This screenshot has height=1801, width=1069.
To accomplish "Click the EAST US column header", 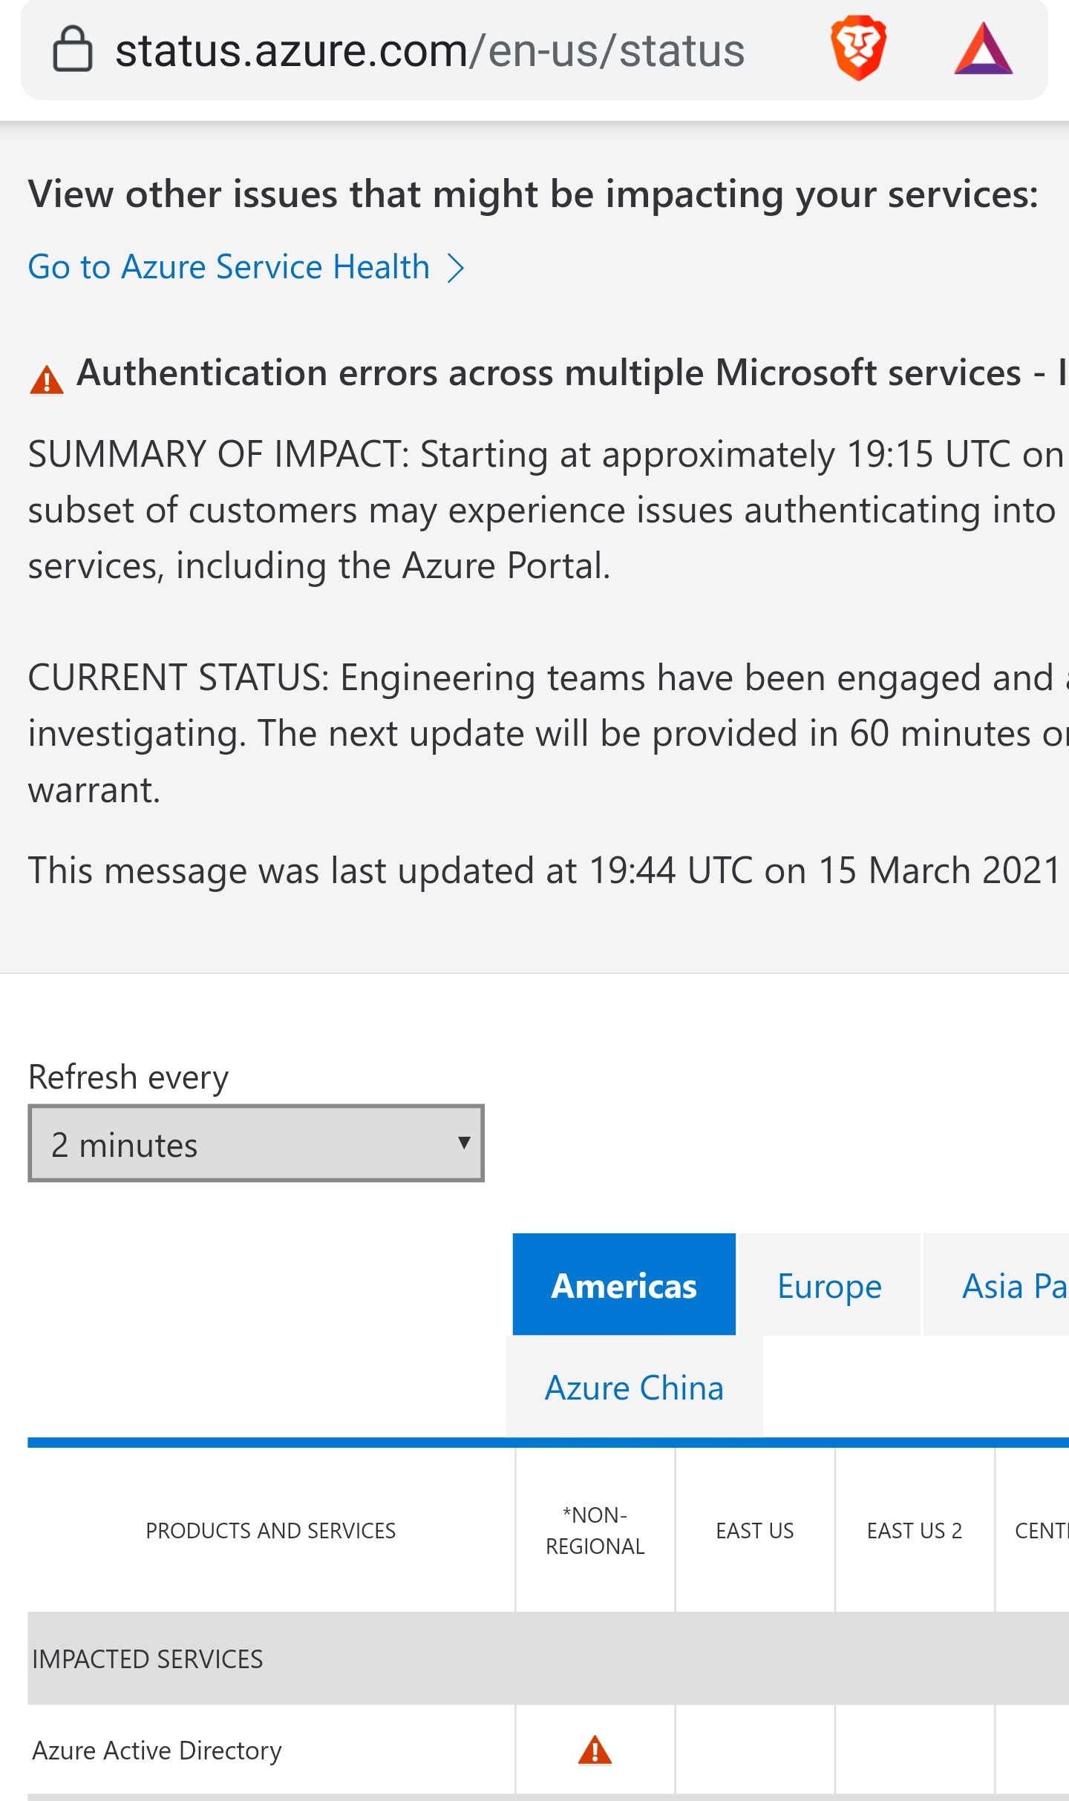I will 755,1530.
